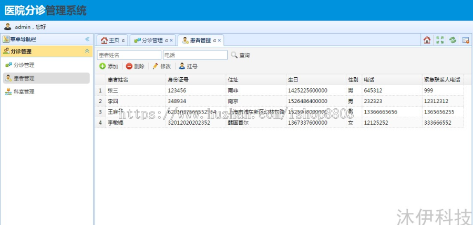473x225 pixels.
Task: Click the fullscreen arrows icon in tab tools
Action: click(440, 40)
